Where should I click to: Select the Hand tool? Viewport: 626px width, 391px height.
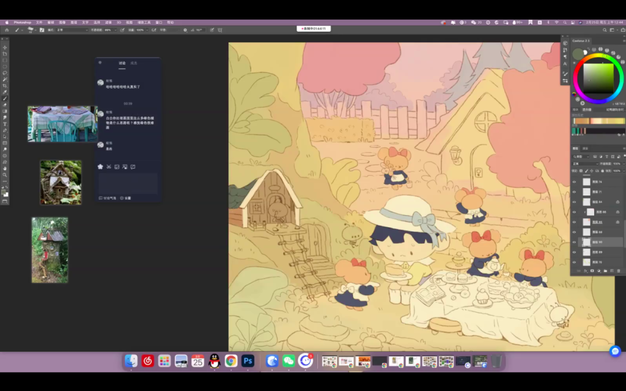coord(5,168)
